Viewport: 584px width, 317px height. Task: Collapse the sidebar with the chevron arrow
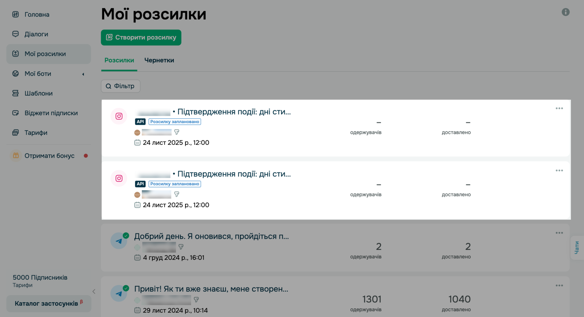click(94, 291)
